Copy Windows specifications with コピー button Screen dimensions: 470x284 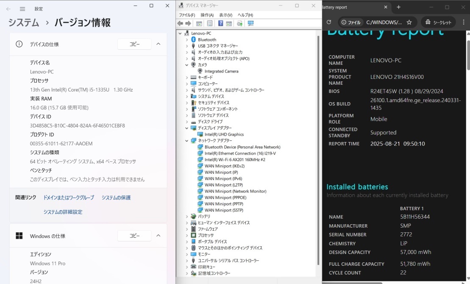pyautogui.click(x=134, y=236)
